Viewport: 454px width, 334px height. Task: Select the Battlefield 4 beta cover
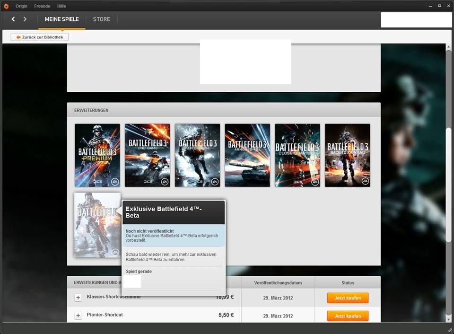[97, 225]
